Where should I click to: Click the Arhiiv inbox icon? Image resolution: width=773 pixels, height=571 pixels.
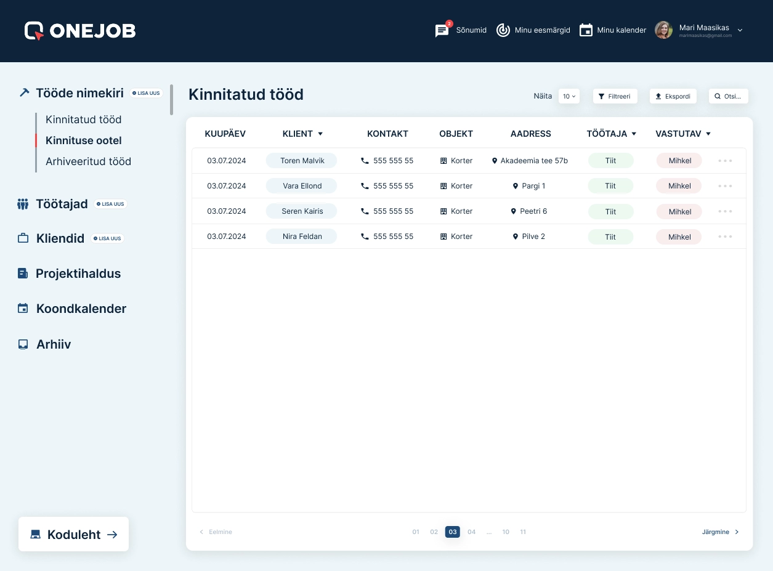tap(23, 344)
